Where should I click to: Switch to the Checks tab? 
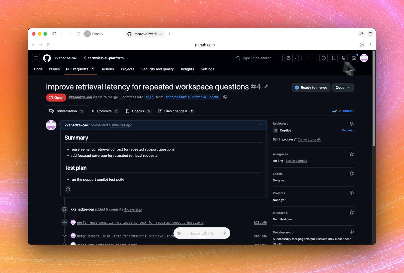pos(138,111)
